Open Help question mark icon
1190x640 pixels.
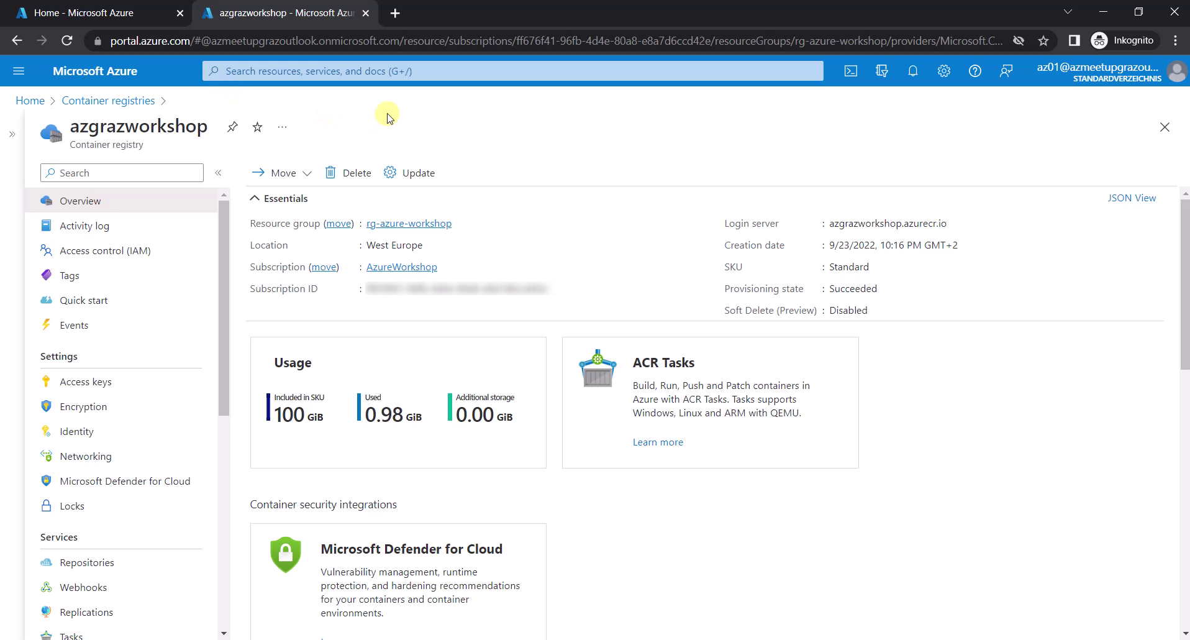point(975,71)
